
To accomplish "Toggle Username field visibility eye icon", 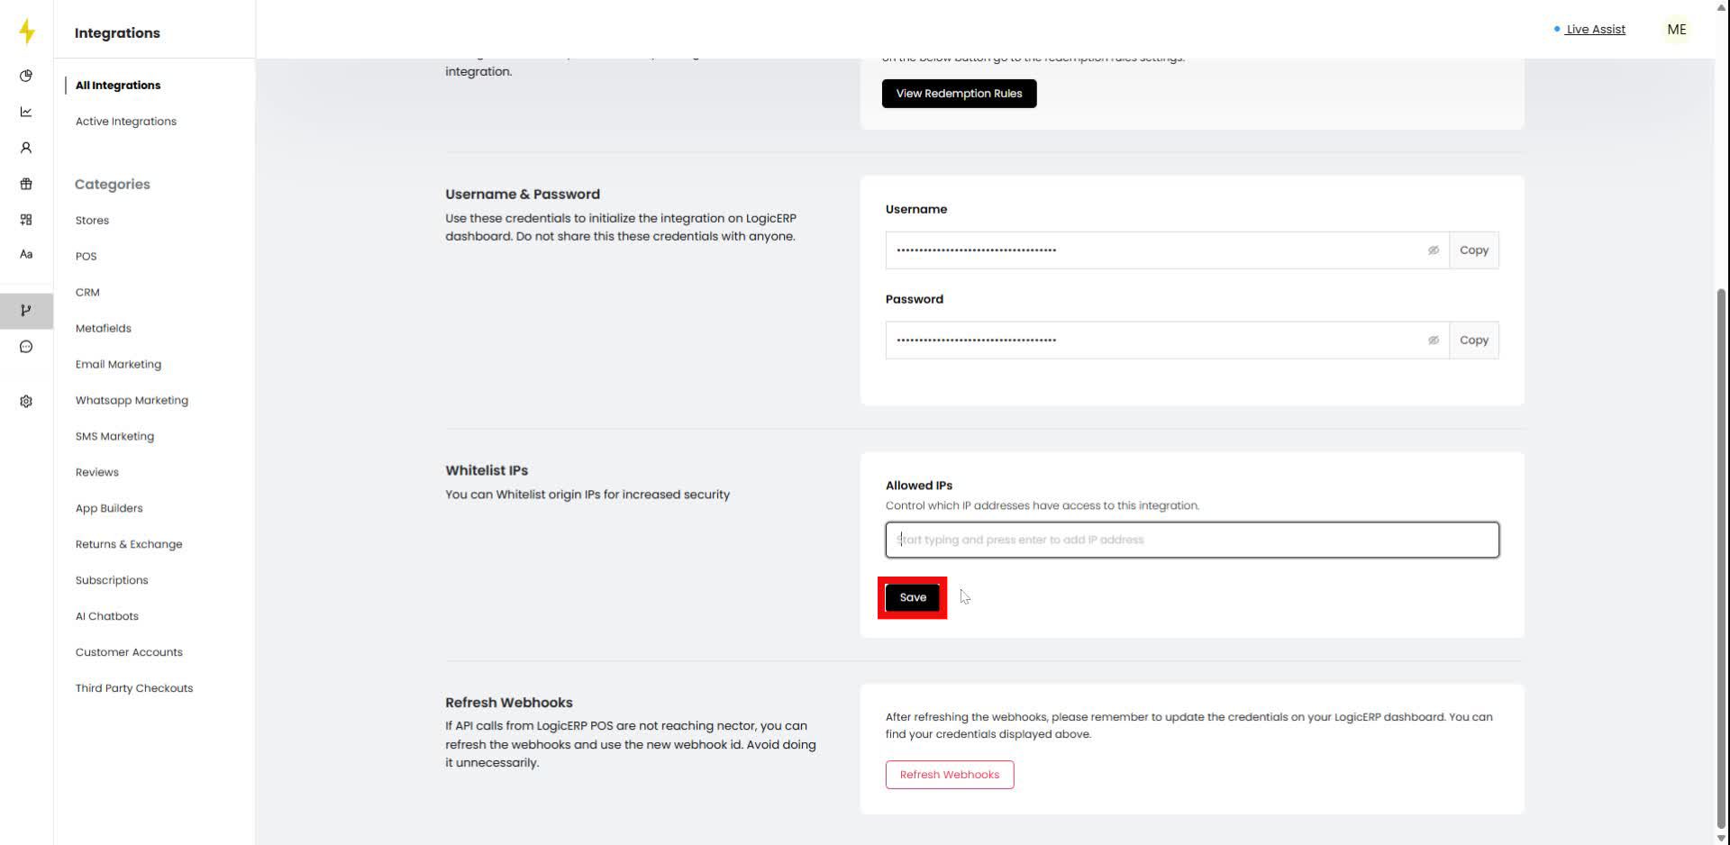I will [x=1433, y=250].
